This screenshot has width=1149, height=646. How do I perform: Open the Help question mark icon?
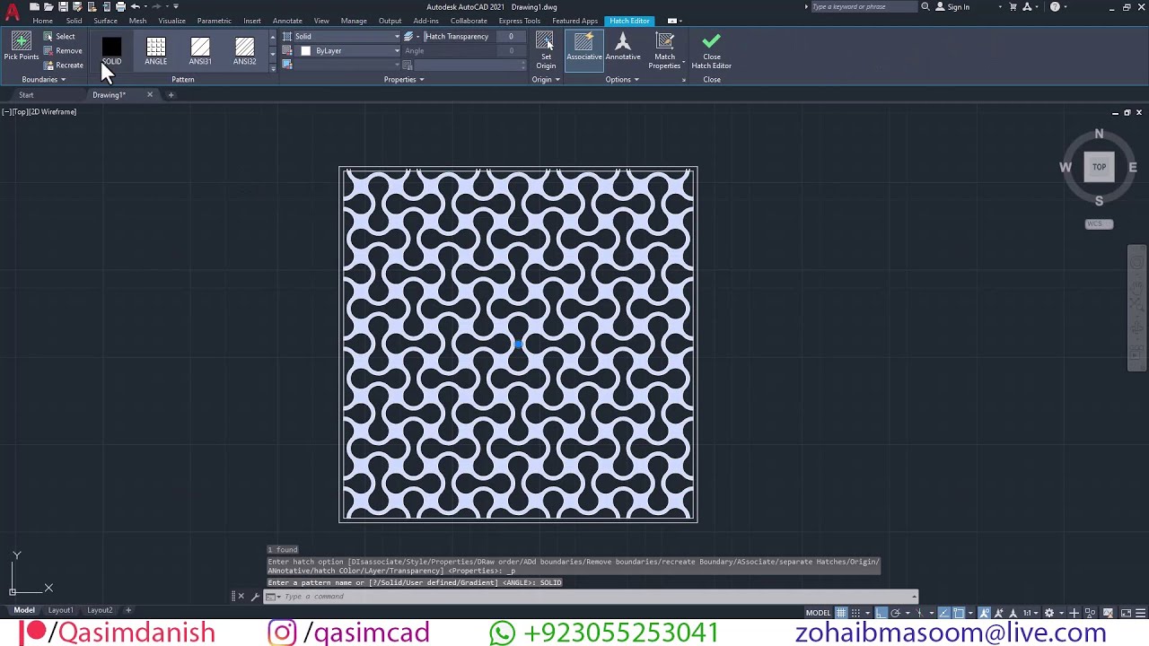(1055, 7)
